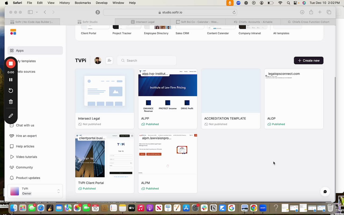Select the Company Intranet template
Screen dimensions: 344x215
[253, 30]
